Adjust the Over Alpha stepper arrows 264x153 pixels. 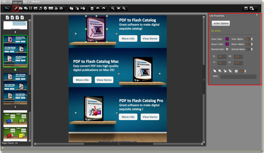(252, 39)
